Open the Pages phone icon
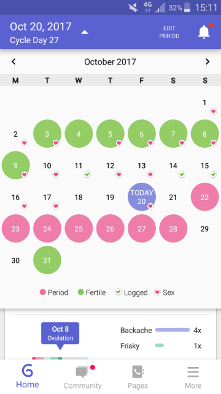 [138, 372]
